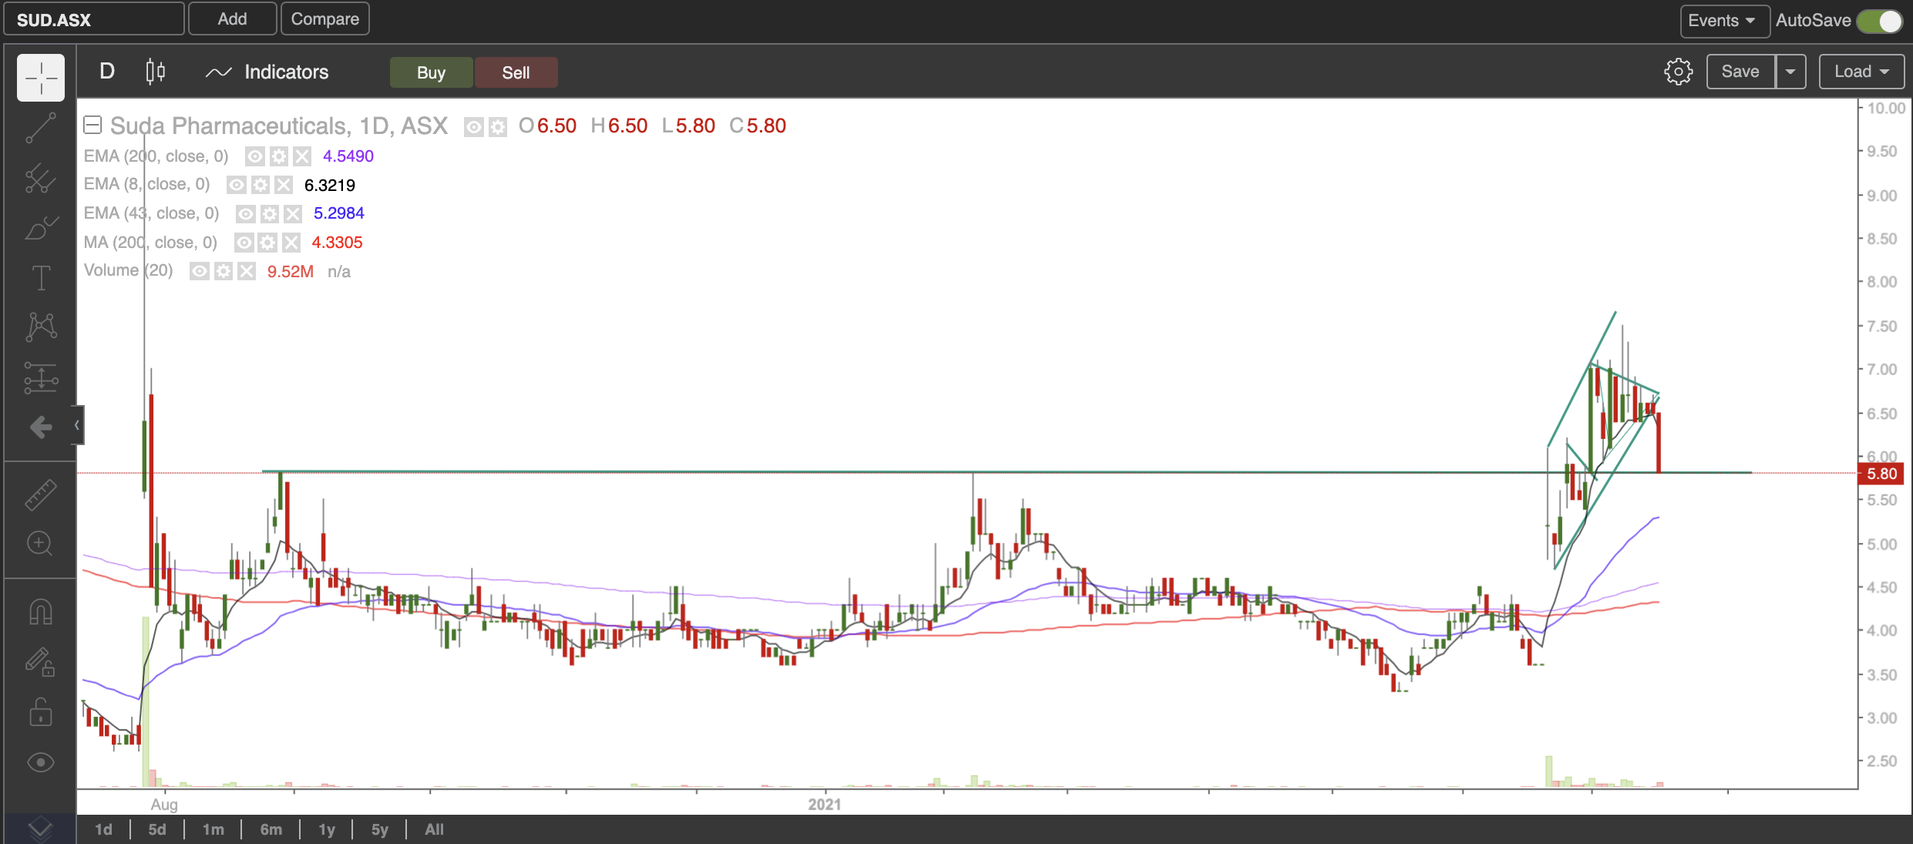Viewport: 1913px width, 844px height.
Task: Set range to 1m
Action: click(x=213, y=829)
